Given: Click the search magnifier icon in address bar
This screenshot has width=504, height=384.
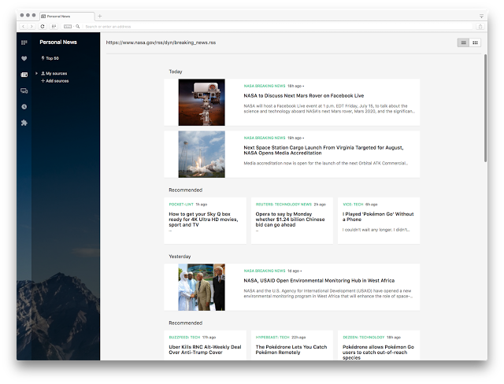Looking at the screenshot, I should 77,26.
